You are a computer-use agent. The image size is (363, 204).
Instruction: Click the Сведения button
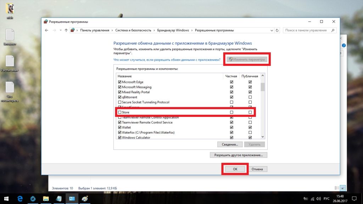click(x=230, y=144)
